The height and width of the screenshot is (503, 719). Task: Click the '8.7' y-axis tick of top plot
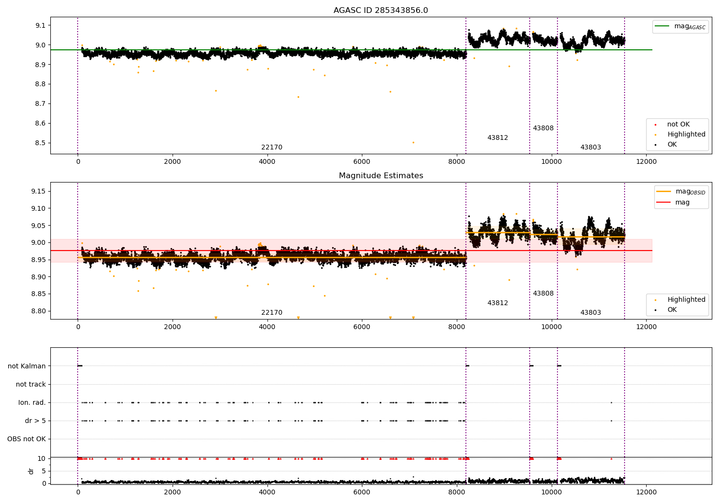[x=41, y=104]
